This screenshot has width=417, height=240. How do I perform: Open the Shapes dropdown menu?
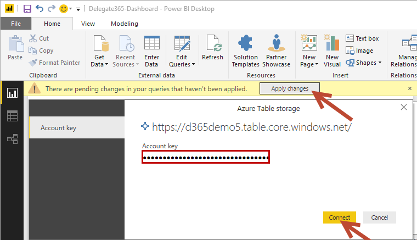(364, 63)
